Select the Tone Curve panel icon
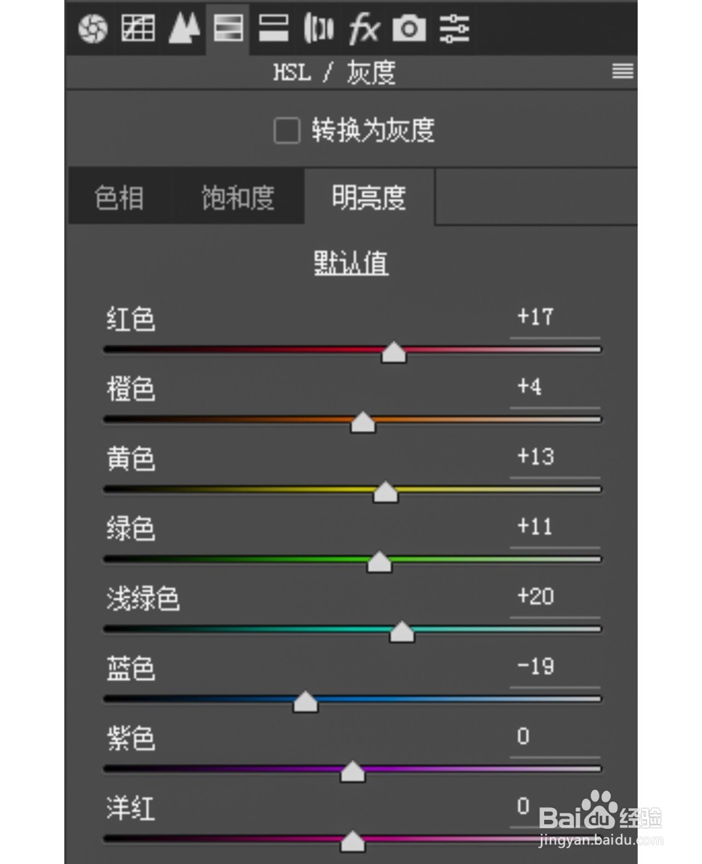Viewport: 702px width, 864px height. pyautogui.click(x=138, y=29)
